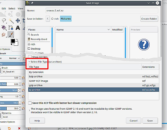Open the Edit menu
167x130 pixels.
point(4,9)
